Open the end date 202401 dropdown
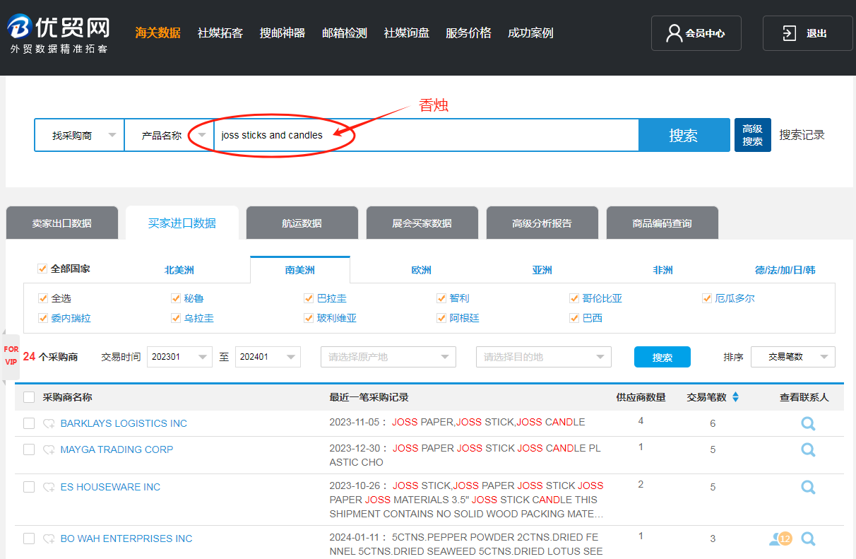Viewport: 856px width, 559px height. click(268, 357)
